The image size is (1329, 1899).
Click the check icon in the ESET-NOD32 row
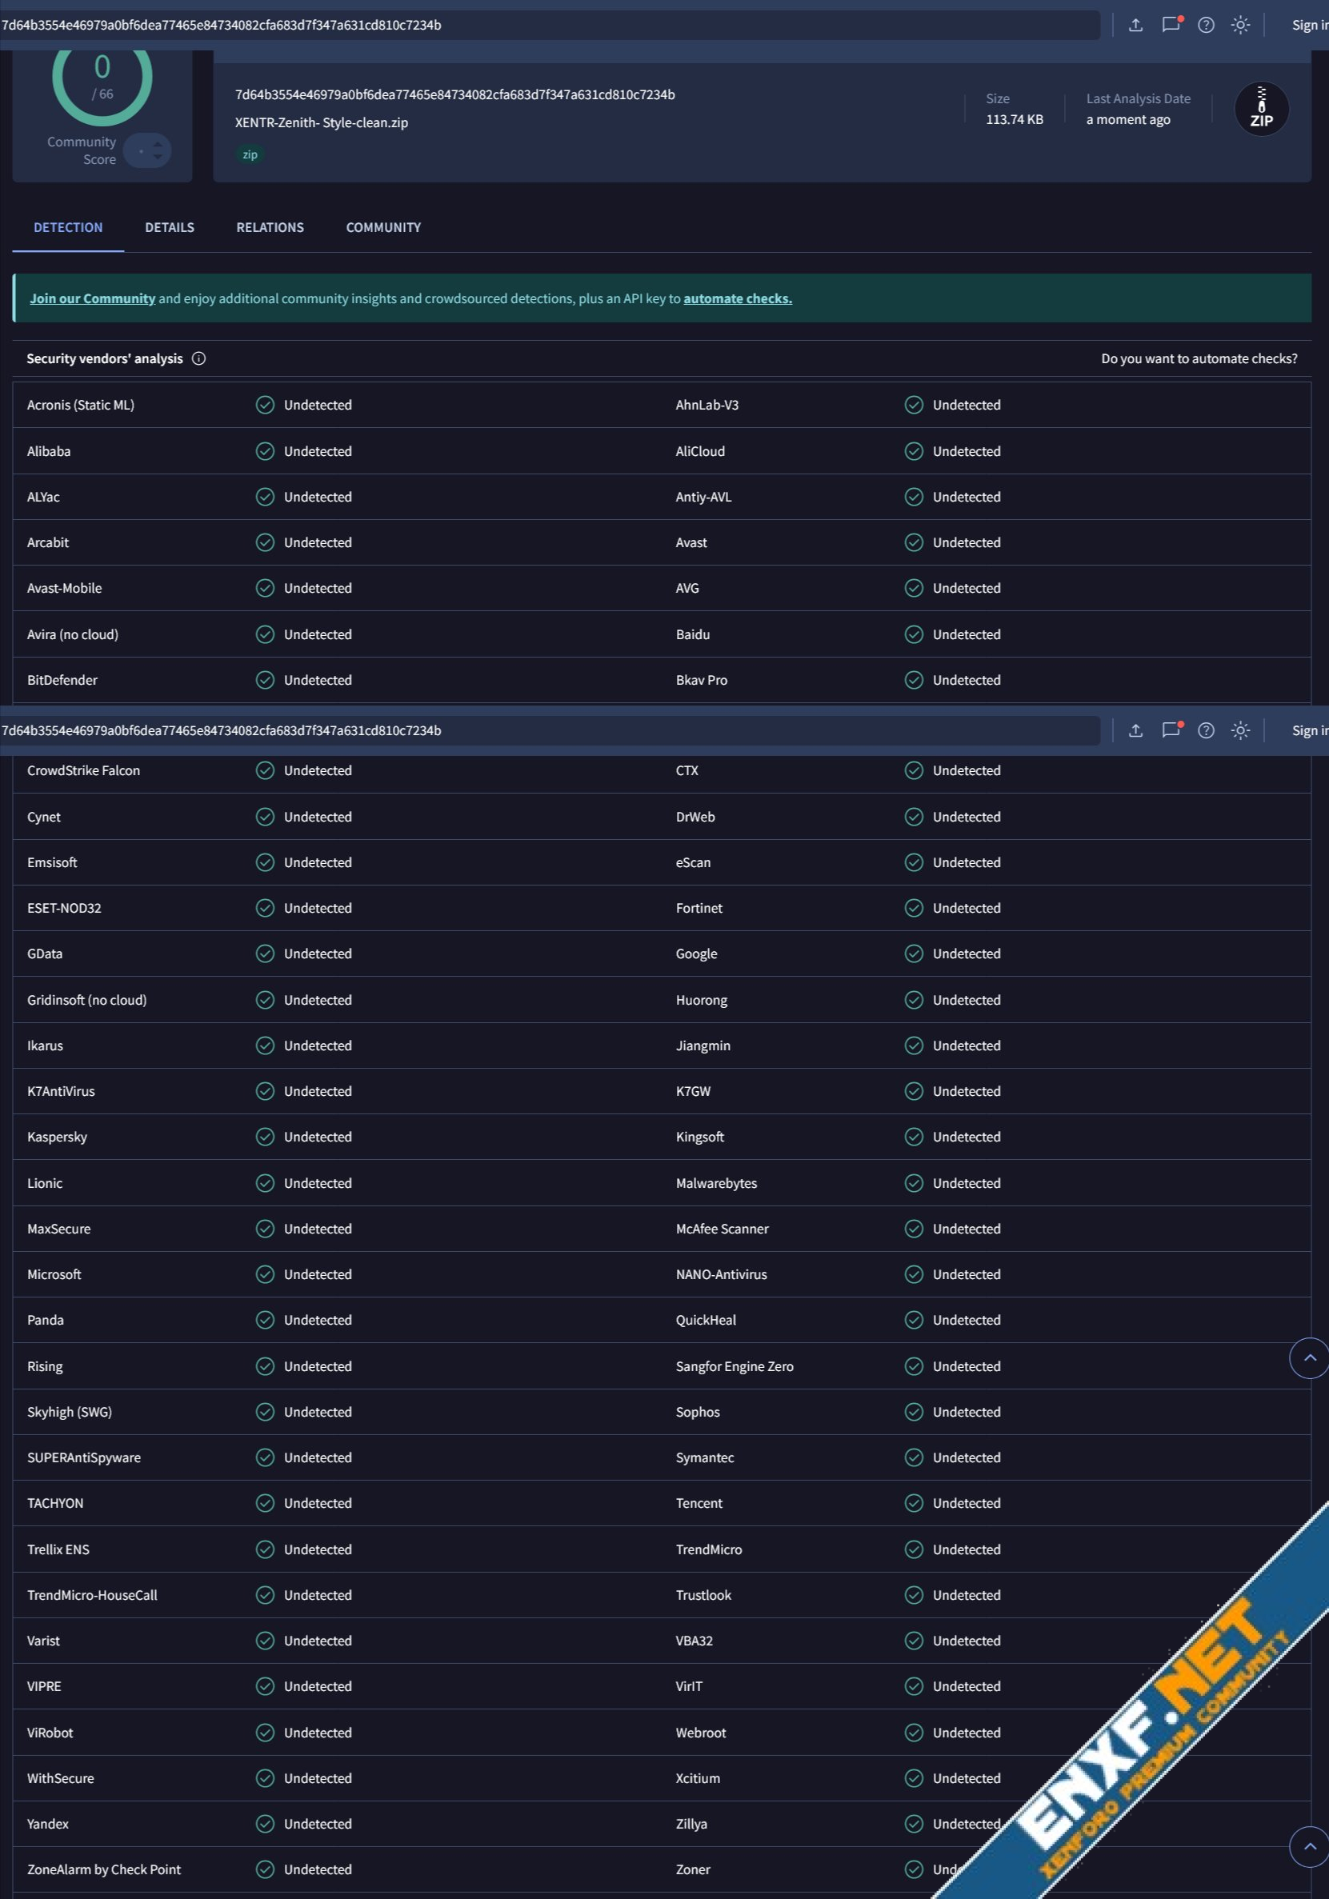pos(265,908)
